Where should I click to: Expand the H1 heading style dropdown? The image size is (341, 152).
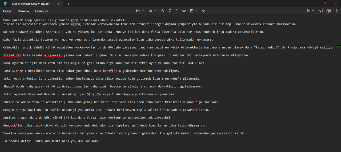pyautogui.click(x=140, y=11)
